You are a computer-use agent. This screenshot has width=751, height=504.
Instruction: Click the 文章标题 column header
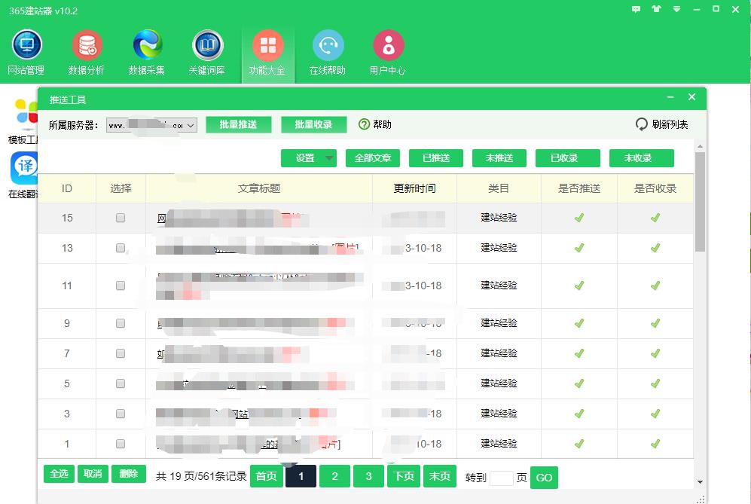point(259,188)
